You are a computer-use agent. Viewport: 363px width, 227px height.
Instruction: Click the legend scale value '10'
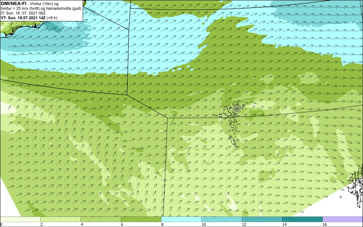click(x=204, y=224)
